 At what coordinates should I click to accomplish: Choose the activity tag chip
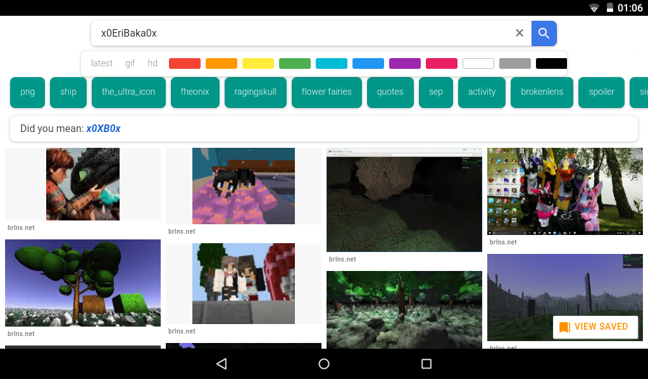point(482,92)
